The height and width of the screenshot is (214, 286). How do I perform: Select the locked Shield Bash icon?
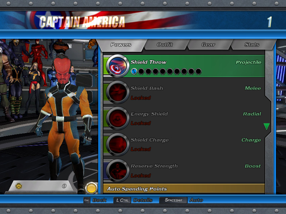(118, 92)
